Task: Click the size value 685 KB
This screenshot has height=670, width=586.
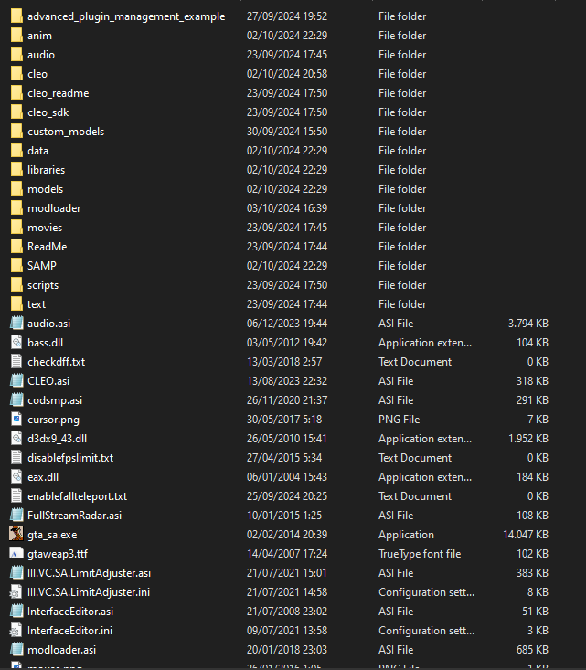Action: [532, 650]
